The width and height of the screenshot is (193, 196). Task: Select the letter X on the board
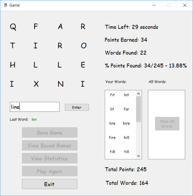(36, 84)
